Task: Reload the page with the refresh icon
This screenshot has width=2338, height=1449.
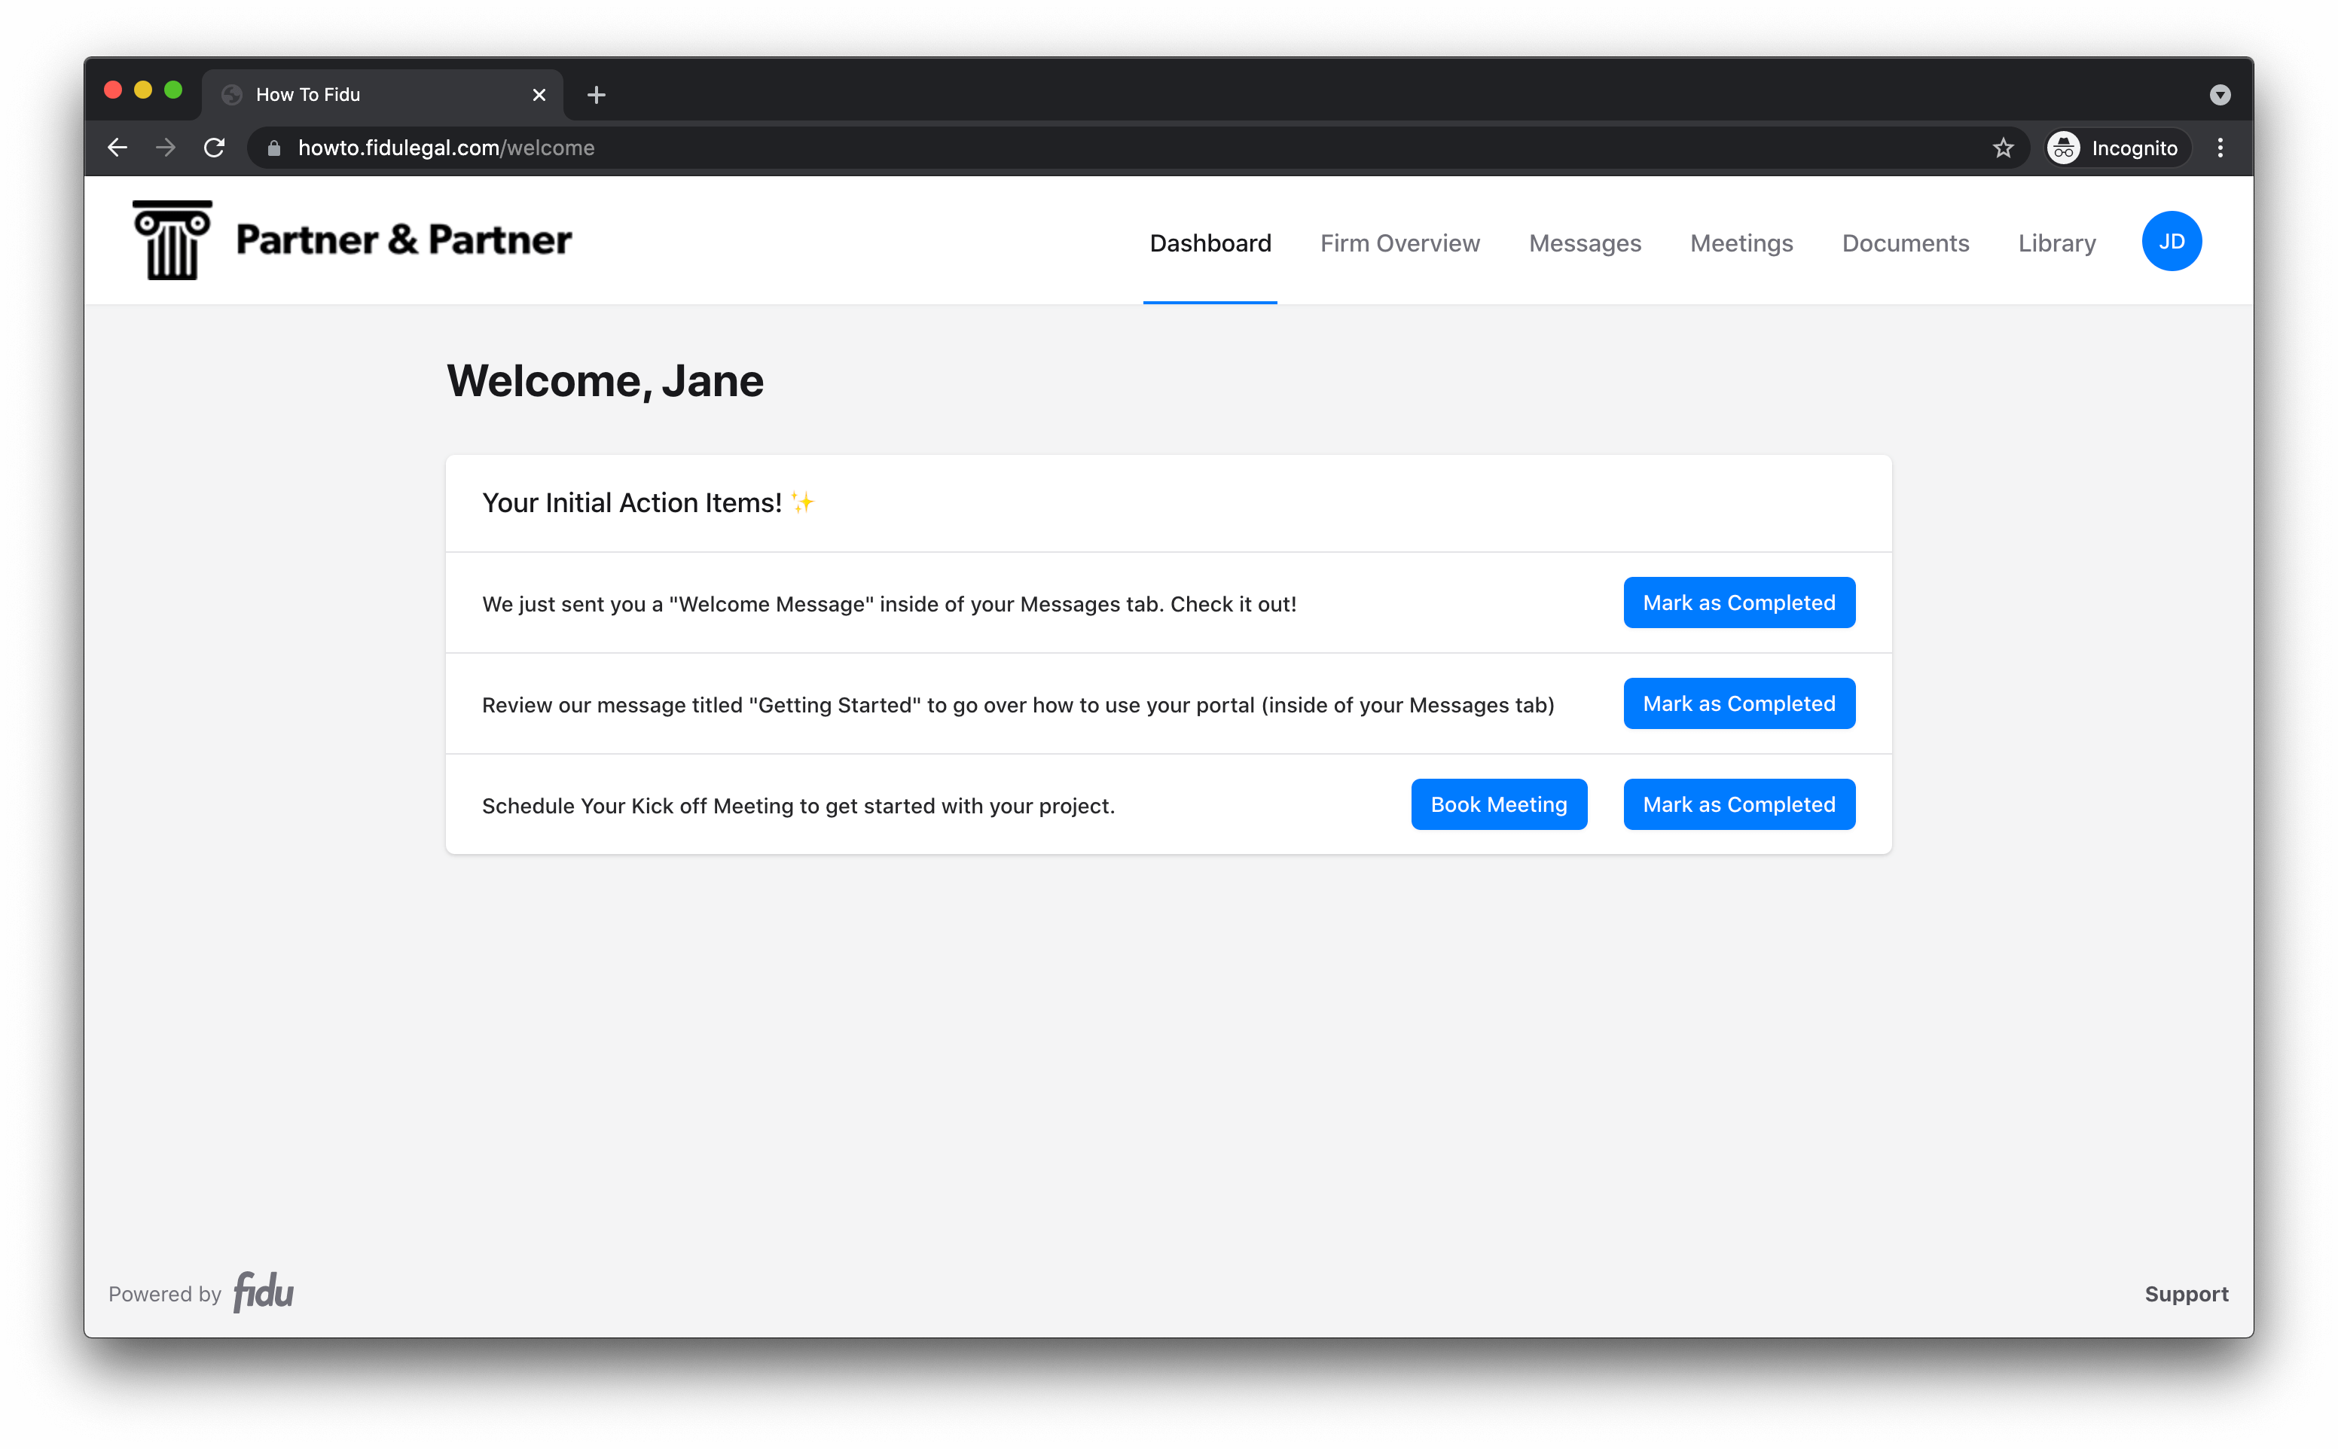Action: 215,148
